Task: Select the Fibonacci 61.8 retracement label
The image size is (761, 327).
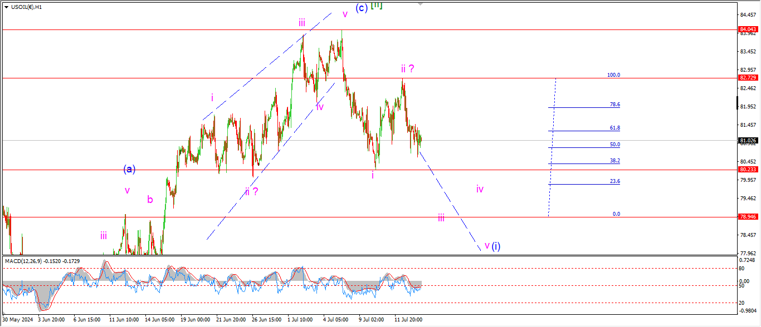Action: [614, 128]
